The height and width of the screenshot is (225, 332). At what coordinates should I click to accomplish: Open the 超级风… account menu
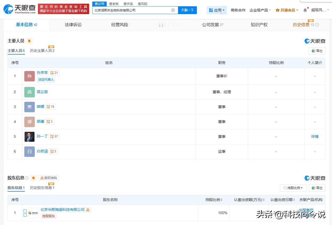pyautogui.click(x=320, y=10)
